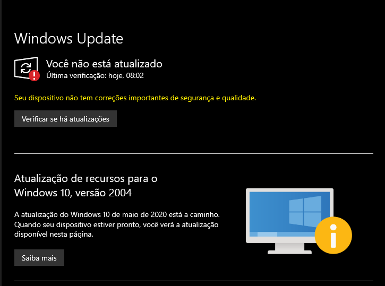Click the Windows Update page title

(69, 39)
